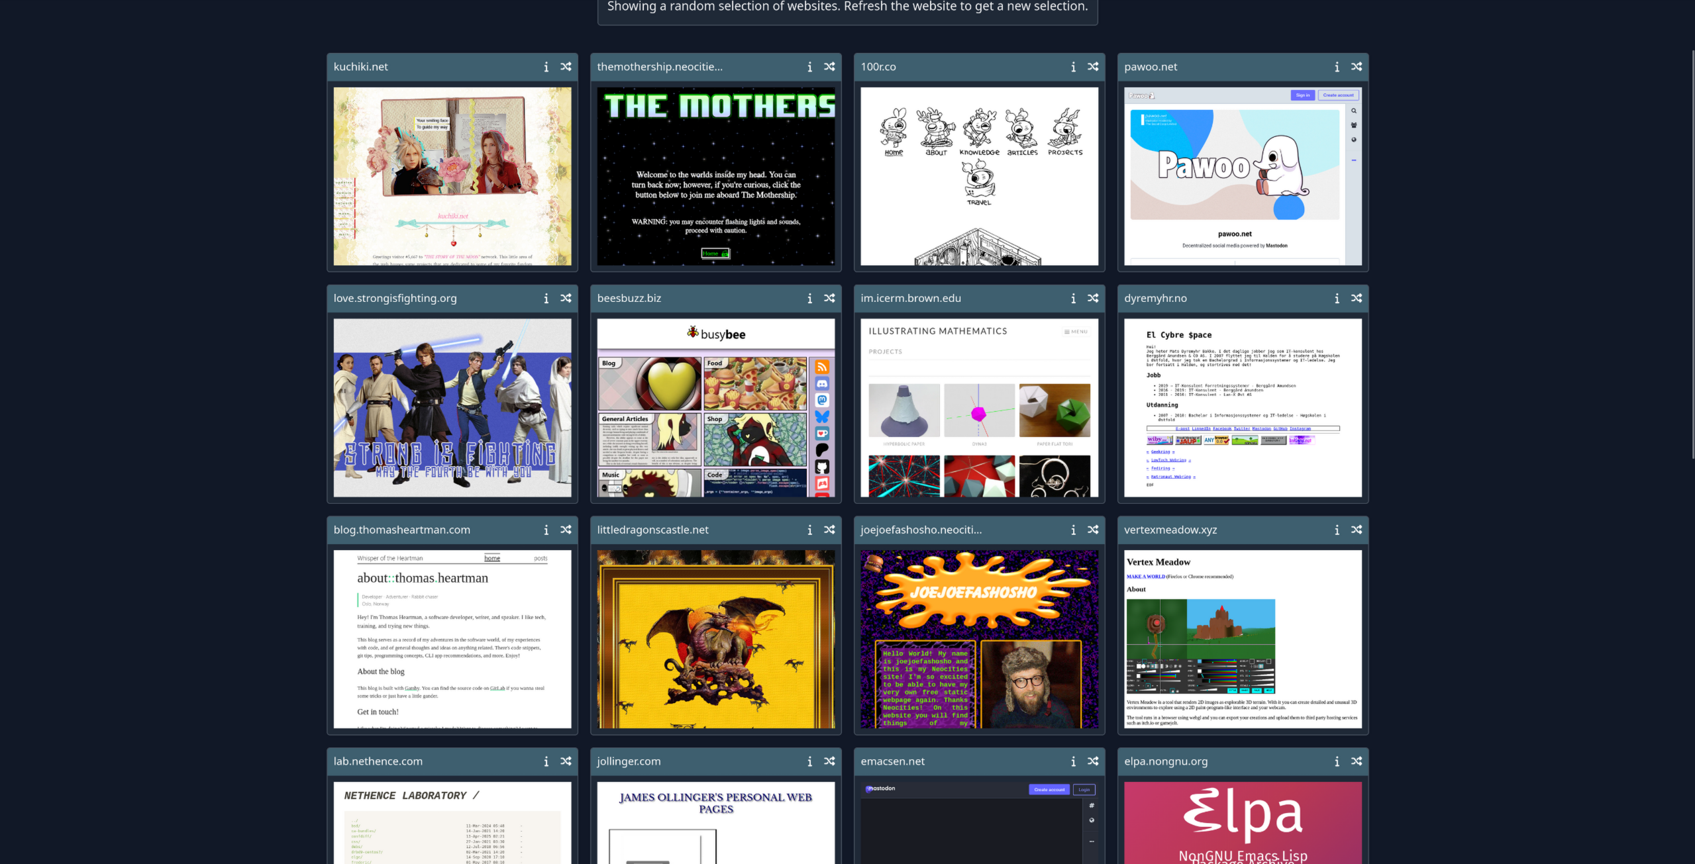Shuffle the emacsen.net card
Image resolution: width=1695 pixels, height=864 pixels.
(x=1093, y=761)
